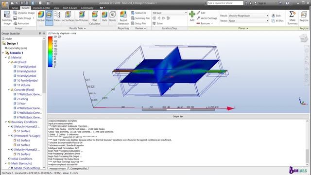Open the XY Plot tool

(x=277, y=20)
